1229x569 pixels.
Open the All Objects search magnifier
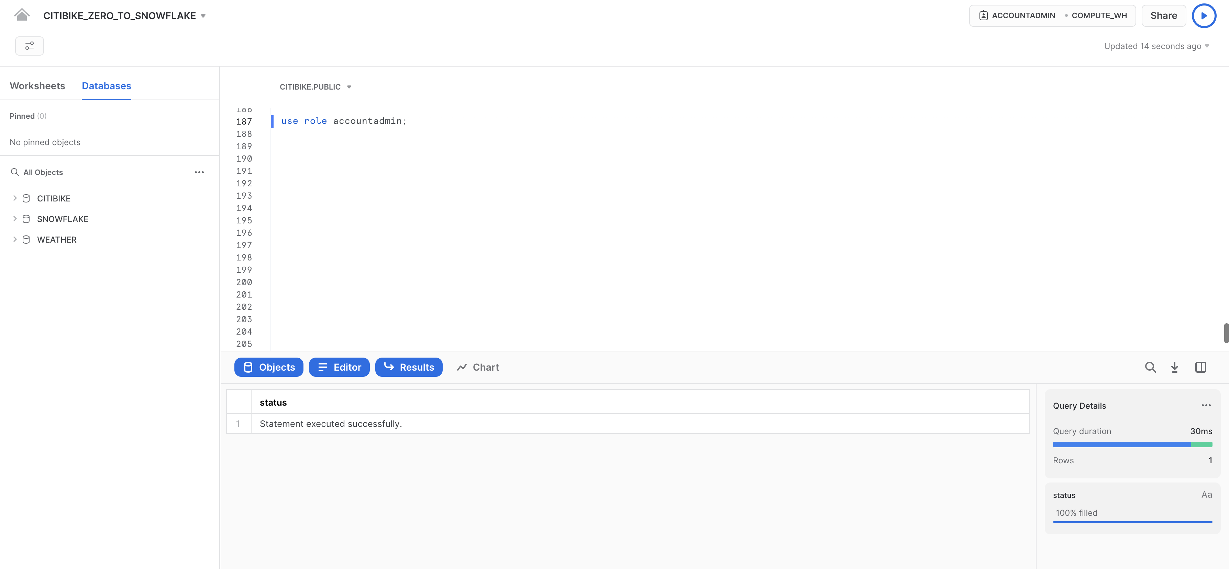14,172
